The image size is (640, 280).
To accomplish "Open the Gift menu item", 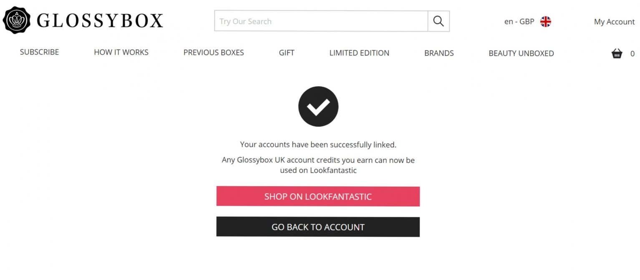I will coord(287,53).
